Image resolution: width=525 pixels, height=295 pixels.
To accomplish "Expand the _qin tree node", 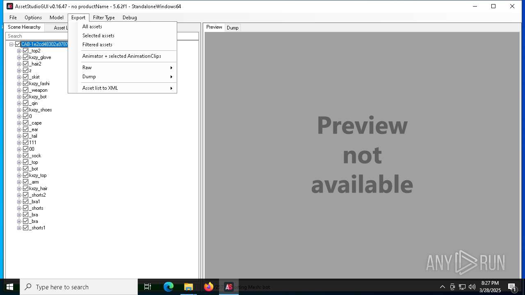I will pos(19,103).
